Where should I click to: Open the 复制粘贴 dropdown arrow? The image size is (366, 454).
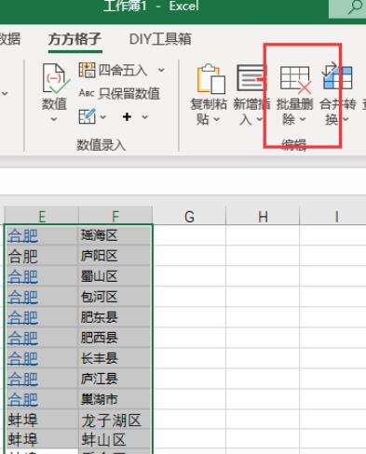[x=217, y=119]
